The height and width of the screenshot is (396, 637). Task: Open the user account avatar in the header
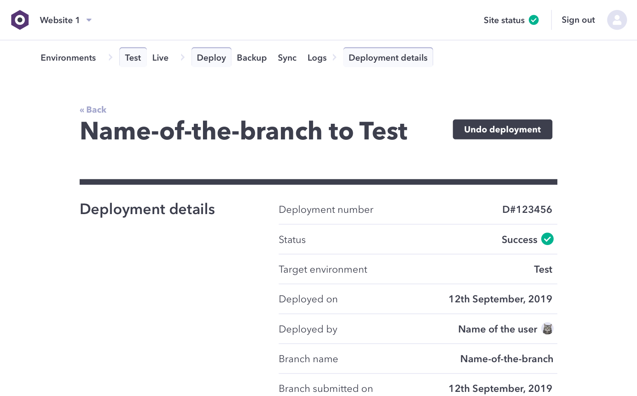617,19
